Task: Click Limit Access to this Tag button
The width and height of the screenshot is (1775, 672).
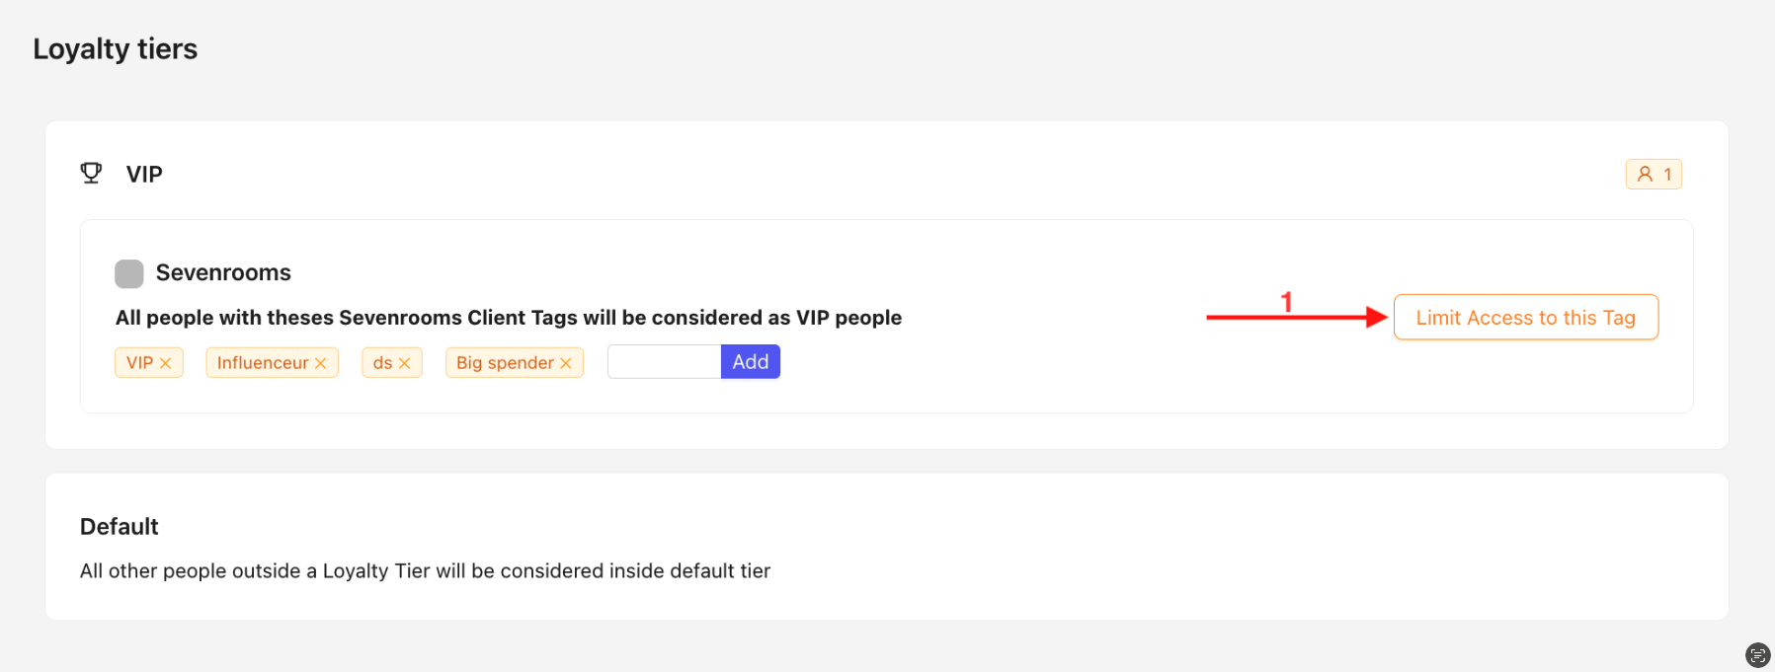Action: (1525, 318)
